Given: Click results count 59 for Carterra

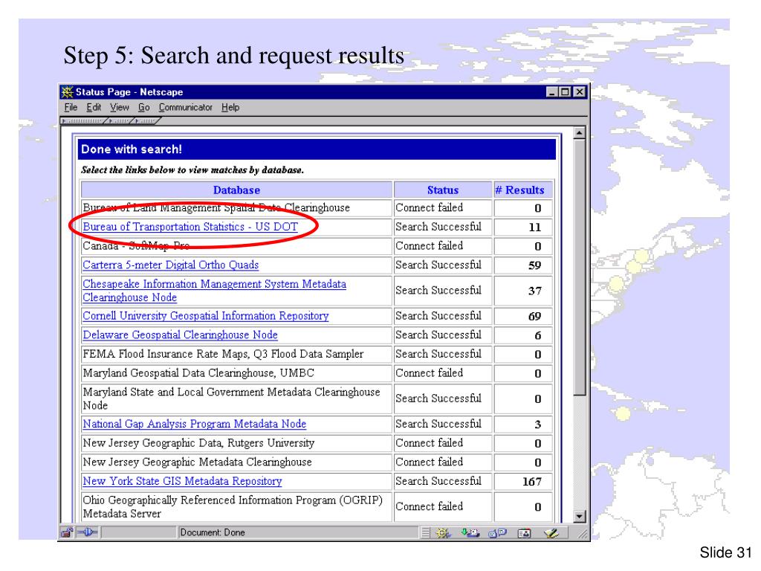Looking at the screenshot, I should [x=535, y=265].
